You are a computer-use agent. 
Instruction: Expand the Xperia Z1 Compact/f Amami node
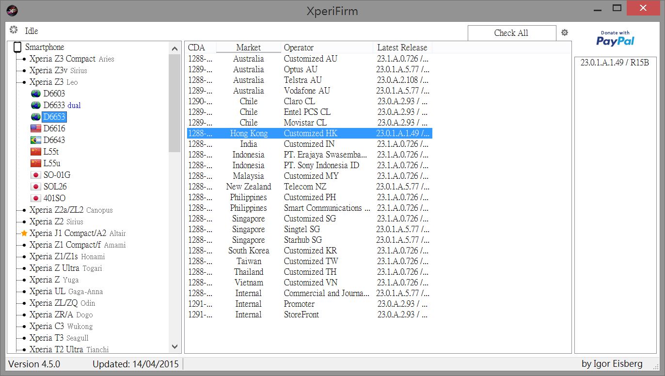click(24, 245)
